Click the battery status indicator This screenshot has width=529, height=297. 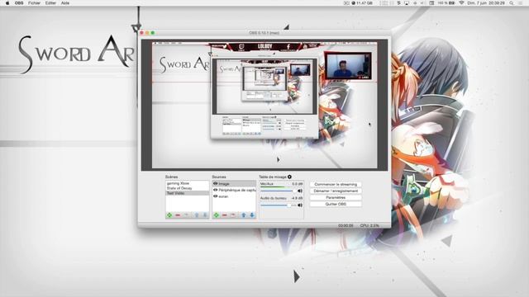(x=446, y=2)
